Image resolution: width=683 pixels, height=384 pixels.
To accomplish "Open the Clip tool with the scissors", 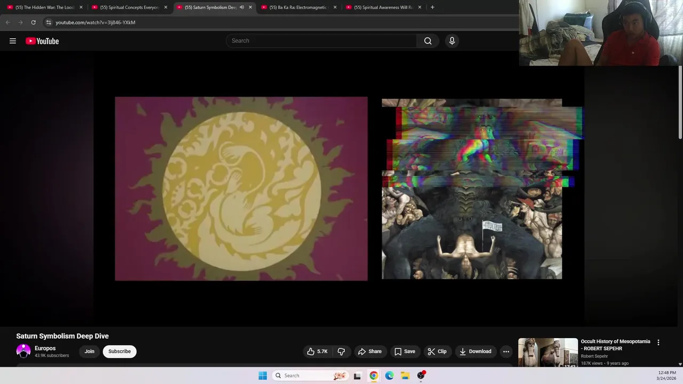I will coord(436,351).
